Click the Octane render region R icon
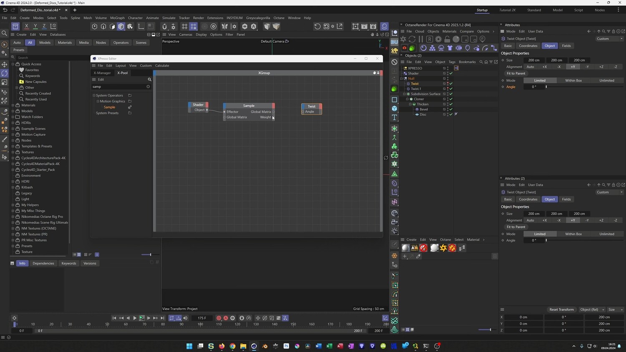 (x=429, y=39)
